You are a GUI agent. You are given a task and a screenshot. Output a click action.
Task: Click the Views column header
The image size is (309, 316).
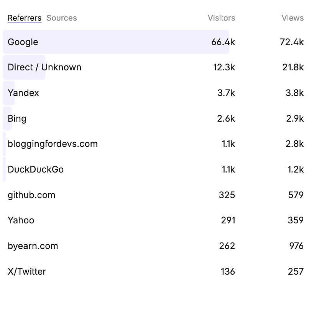293,18
